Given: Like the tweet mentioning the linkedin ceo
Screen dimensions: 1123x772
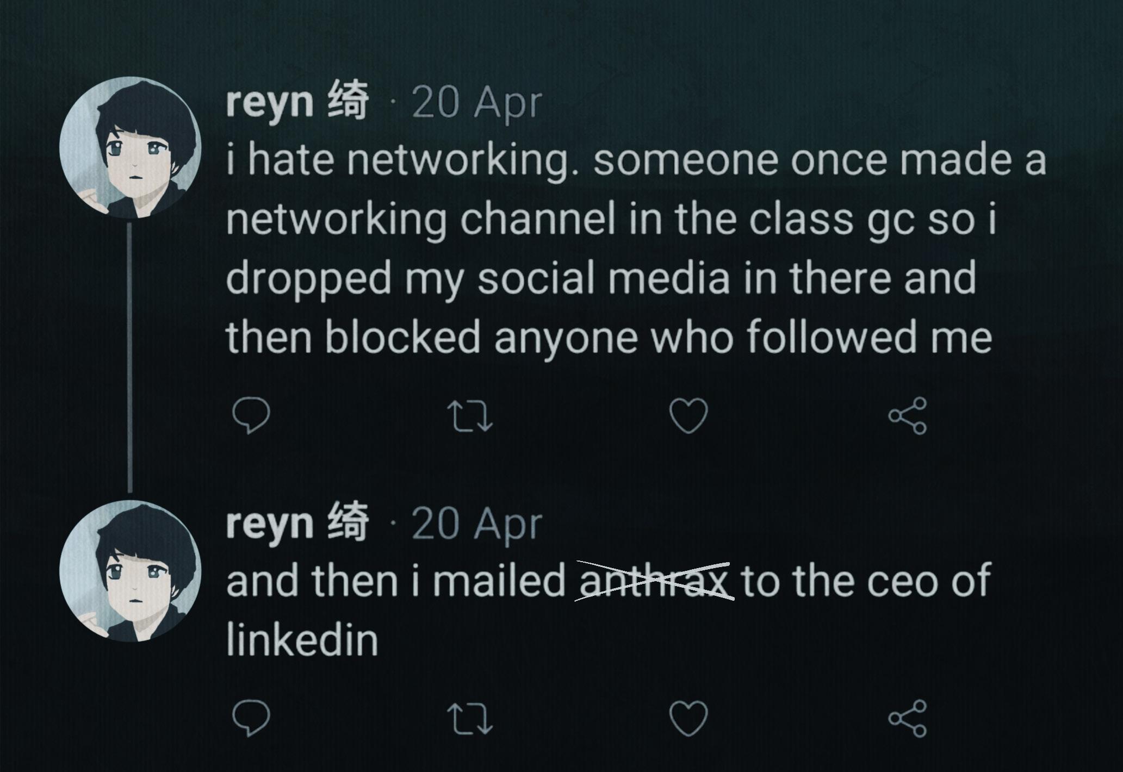Looking at the screenshot, I should pos(688,718).
